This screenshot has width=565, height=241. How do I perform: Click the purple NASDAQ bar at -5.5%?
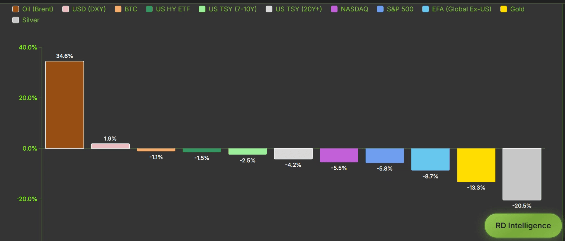click(x=339, y=155)
